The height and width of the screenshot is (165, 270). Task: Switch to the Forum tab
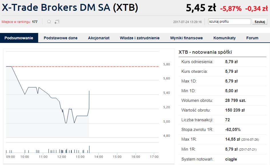click(x=252, y=38)
